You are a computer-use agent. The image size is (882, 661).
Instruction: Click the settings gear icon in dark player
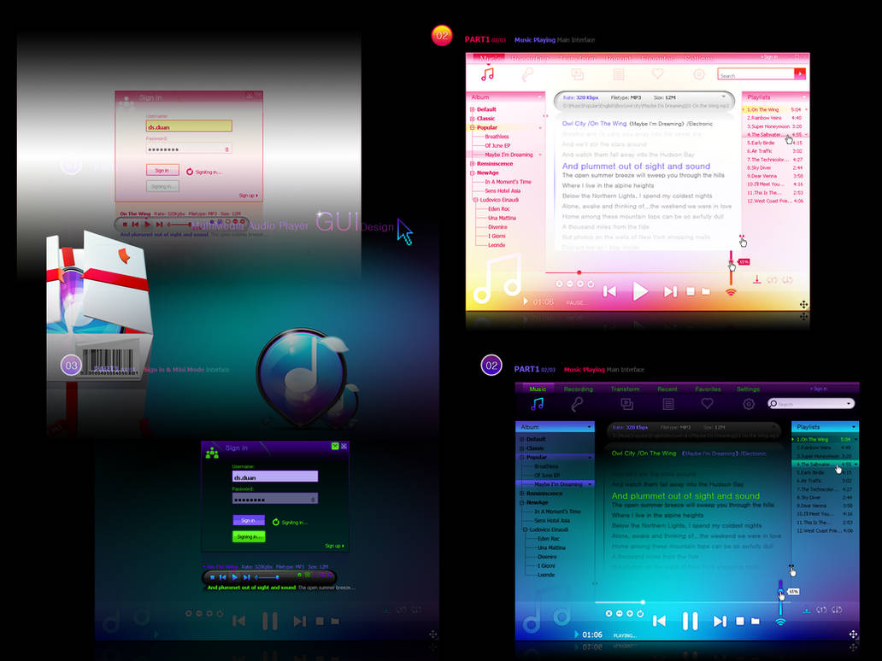[748, 404]
